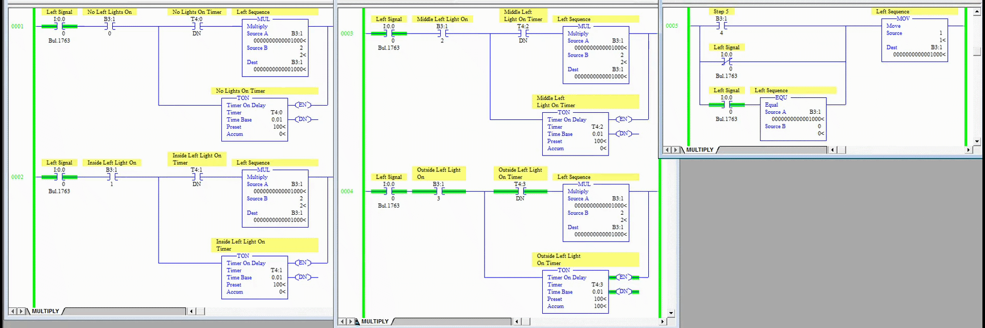Click horizontal scroll-right arrow in right window
Image resolution: width=985 pixels, height=328 pixels.
point(969,150)
